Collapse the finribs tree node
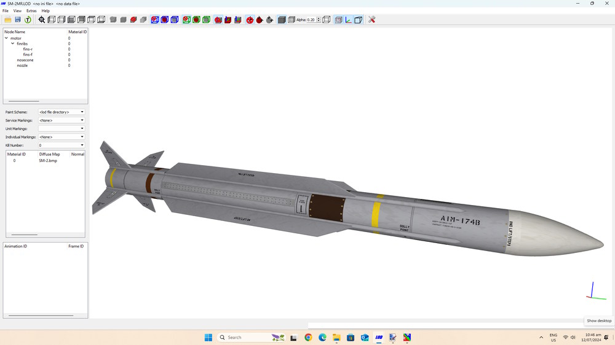The height and width of the screenshot is (345, 615). [12, 44]
